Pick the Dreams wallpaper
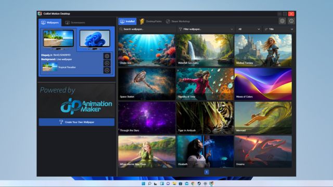This screenshot has height=187, width=333. (263, 152)
